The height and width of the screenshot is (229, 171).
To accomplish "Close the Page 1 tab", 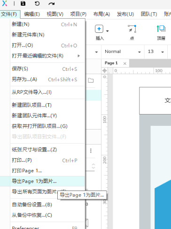I will pos(124,63).
